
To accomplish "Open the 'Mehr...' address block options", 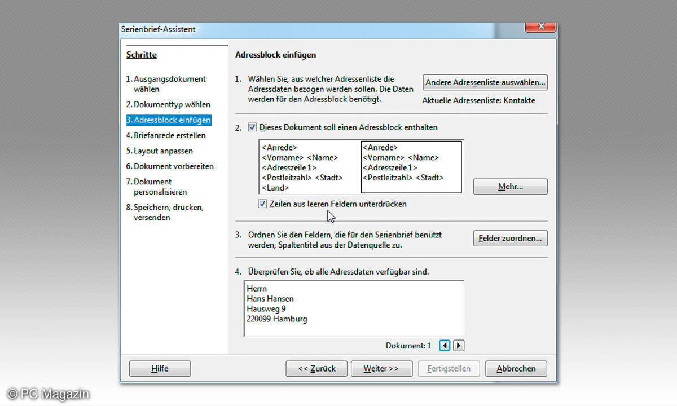I will [511, 187].
